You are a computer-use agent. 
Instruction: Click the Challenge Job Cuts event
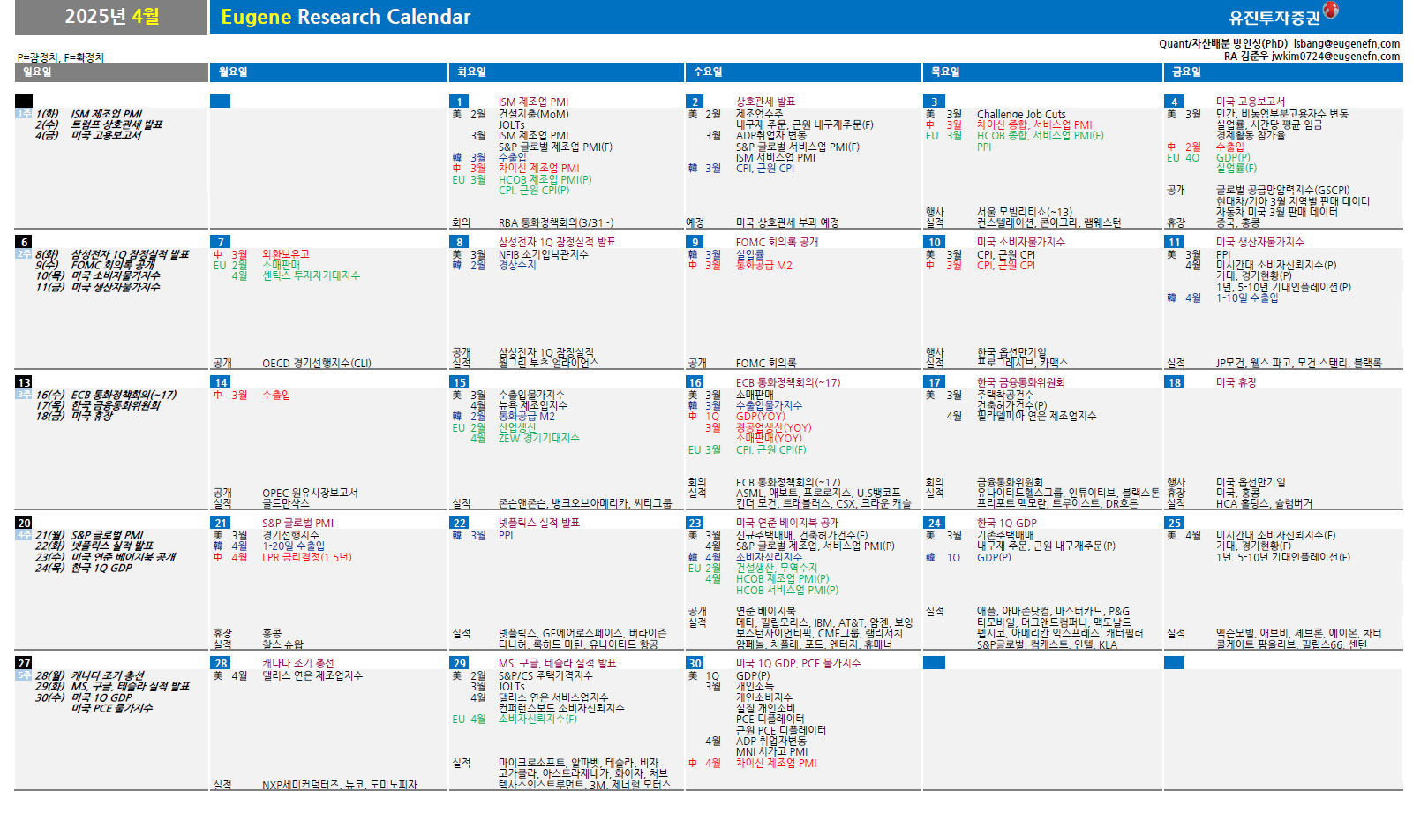[1020, 114]
